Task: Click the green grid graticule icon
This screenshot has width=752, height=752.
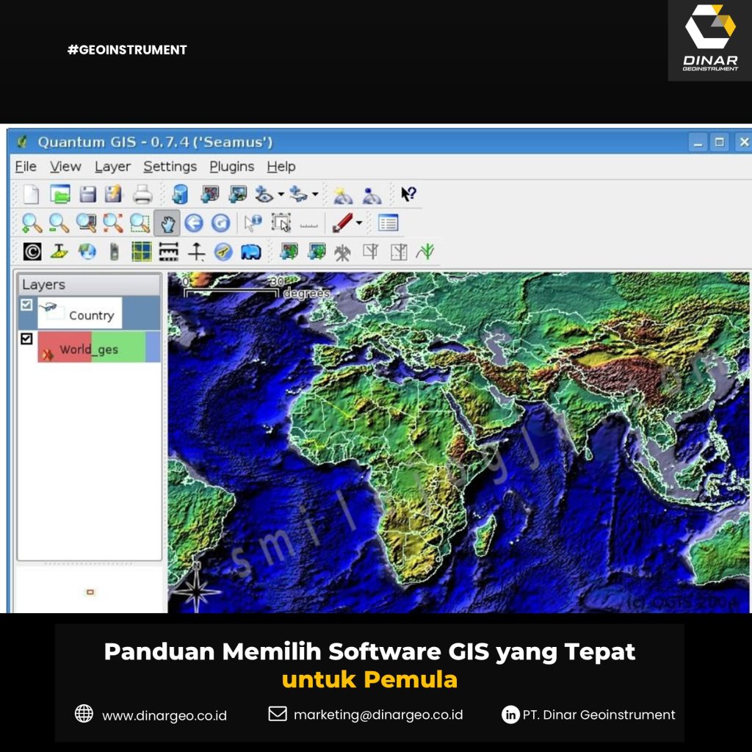Action: tap(142, 252)
